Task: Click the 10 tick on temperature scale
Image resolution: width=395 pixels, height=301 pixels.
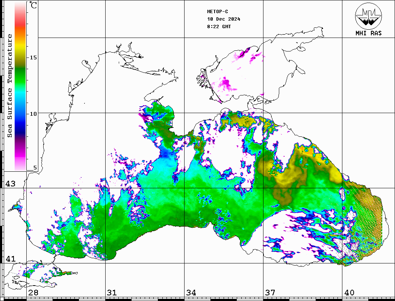Action: click(x=33, y=114)
